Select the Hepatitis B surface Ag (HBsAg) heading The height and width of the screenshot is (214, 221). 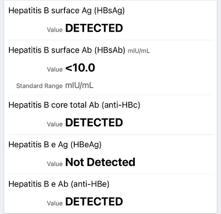click(x=67, y=11)
